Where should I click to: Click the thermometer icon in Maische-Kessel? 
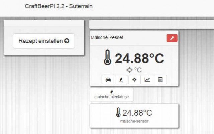pyautogui.click(x=108, y=57)
